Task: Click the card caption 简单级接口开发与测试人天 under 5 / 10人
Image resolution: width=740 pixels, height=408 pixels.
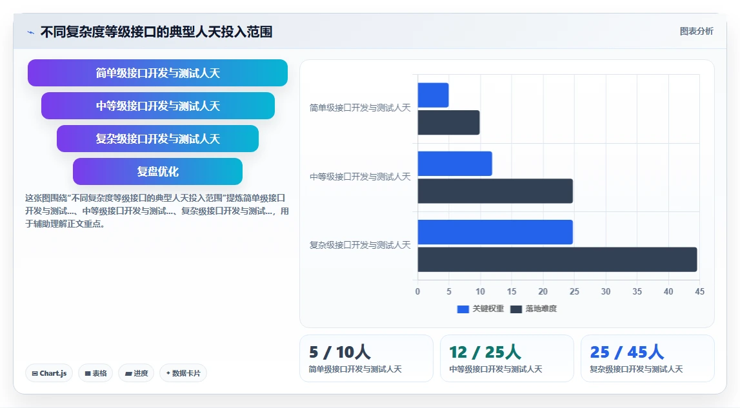Action: point(355,369)
